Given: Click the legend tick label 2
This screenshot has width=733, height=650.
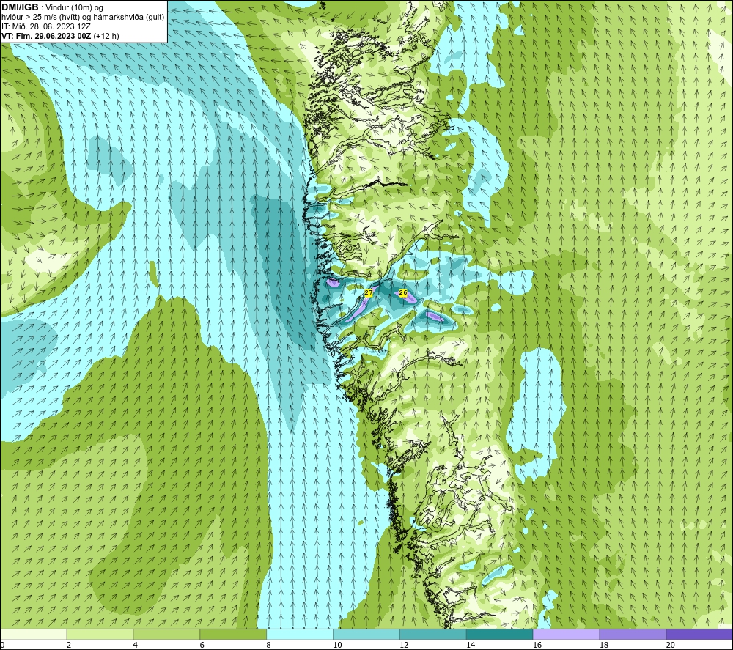Looking at the screenshot, I should pyautogui.click(x=69, y=646).
